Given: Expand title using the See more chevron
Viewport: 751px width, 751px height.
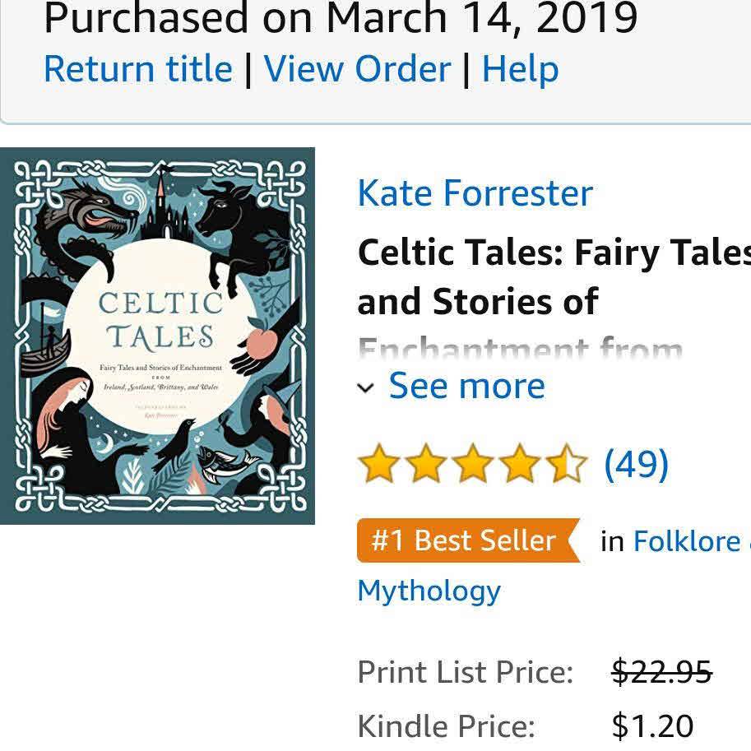Looking at the screenshot, I should [367, 388].
